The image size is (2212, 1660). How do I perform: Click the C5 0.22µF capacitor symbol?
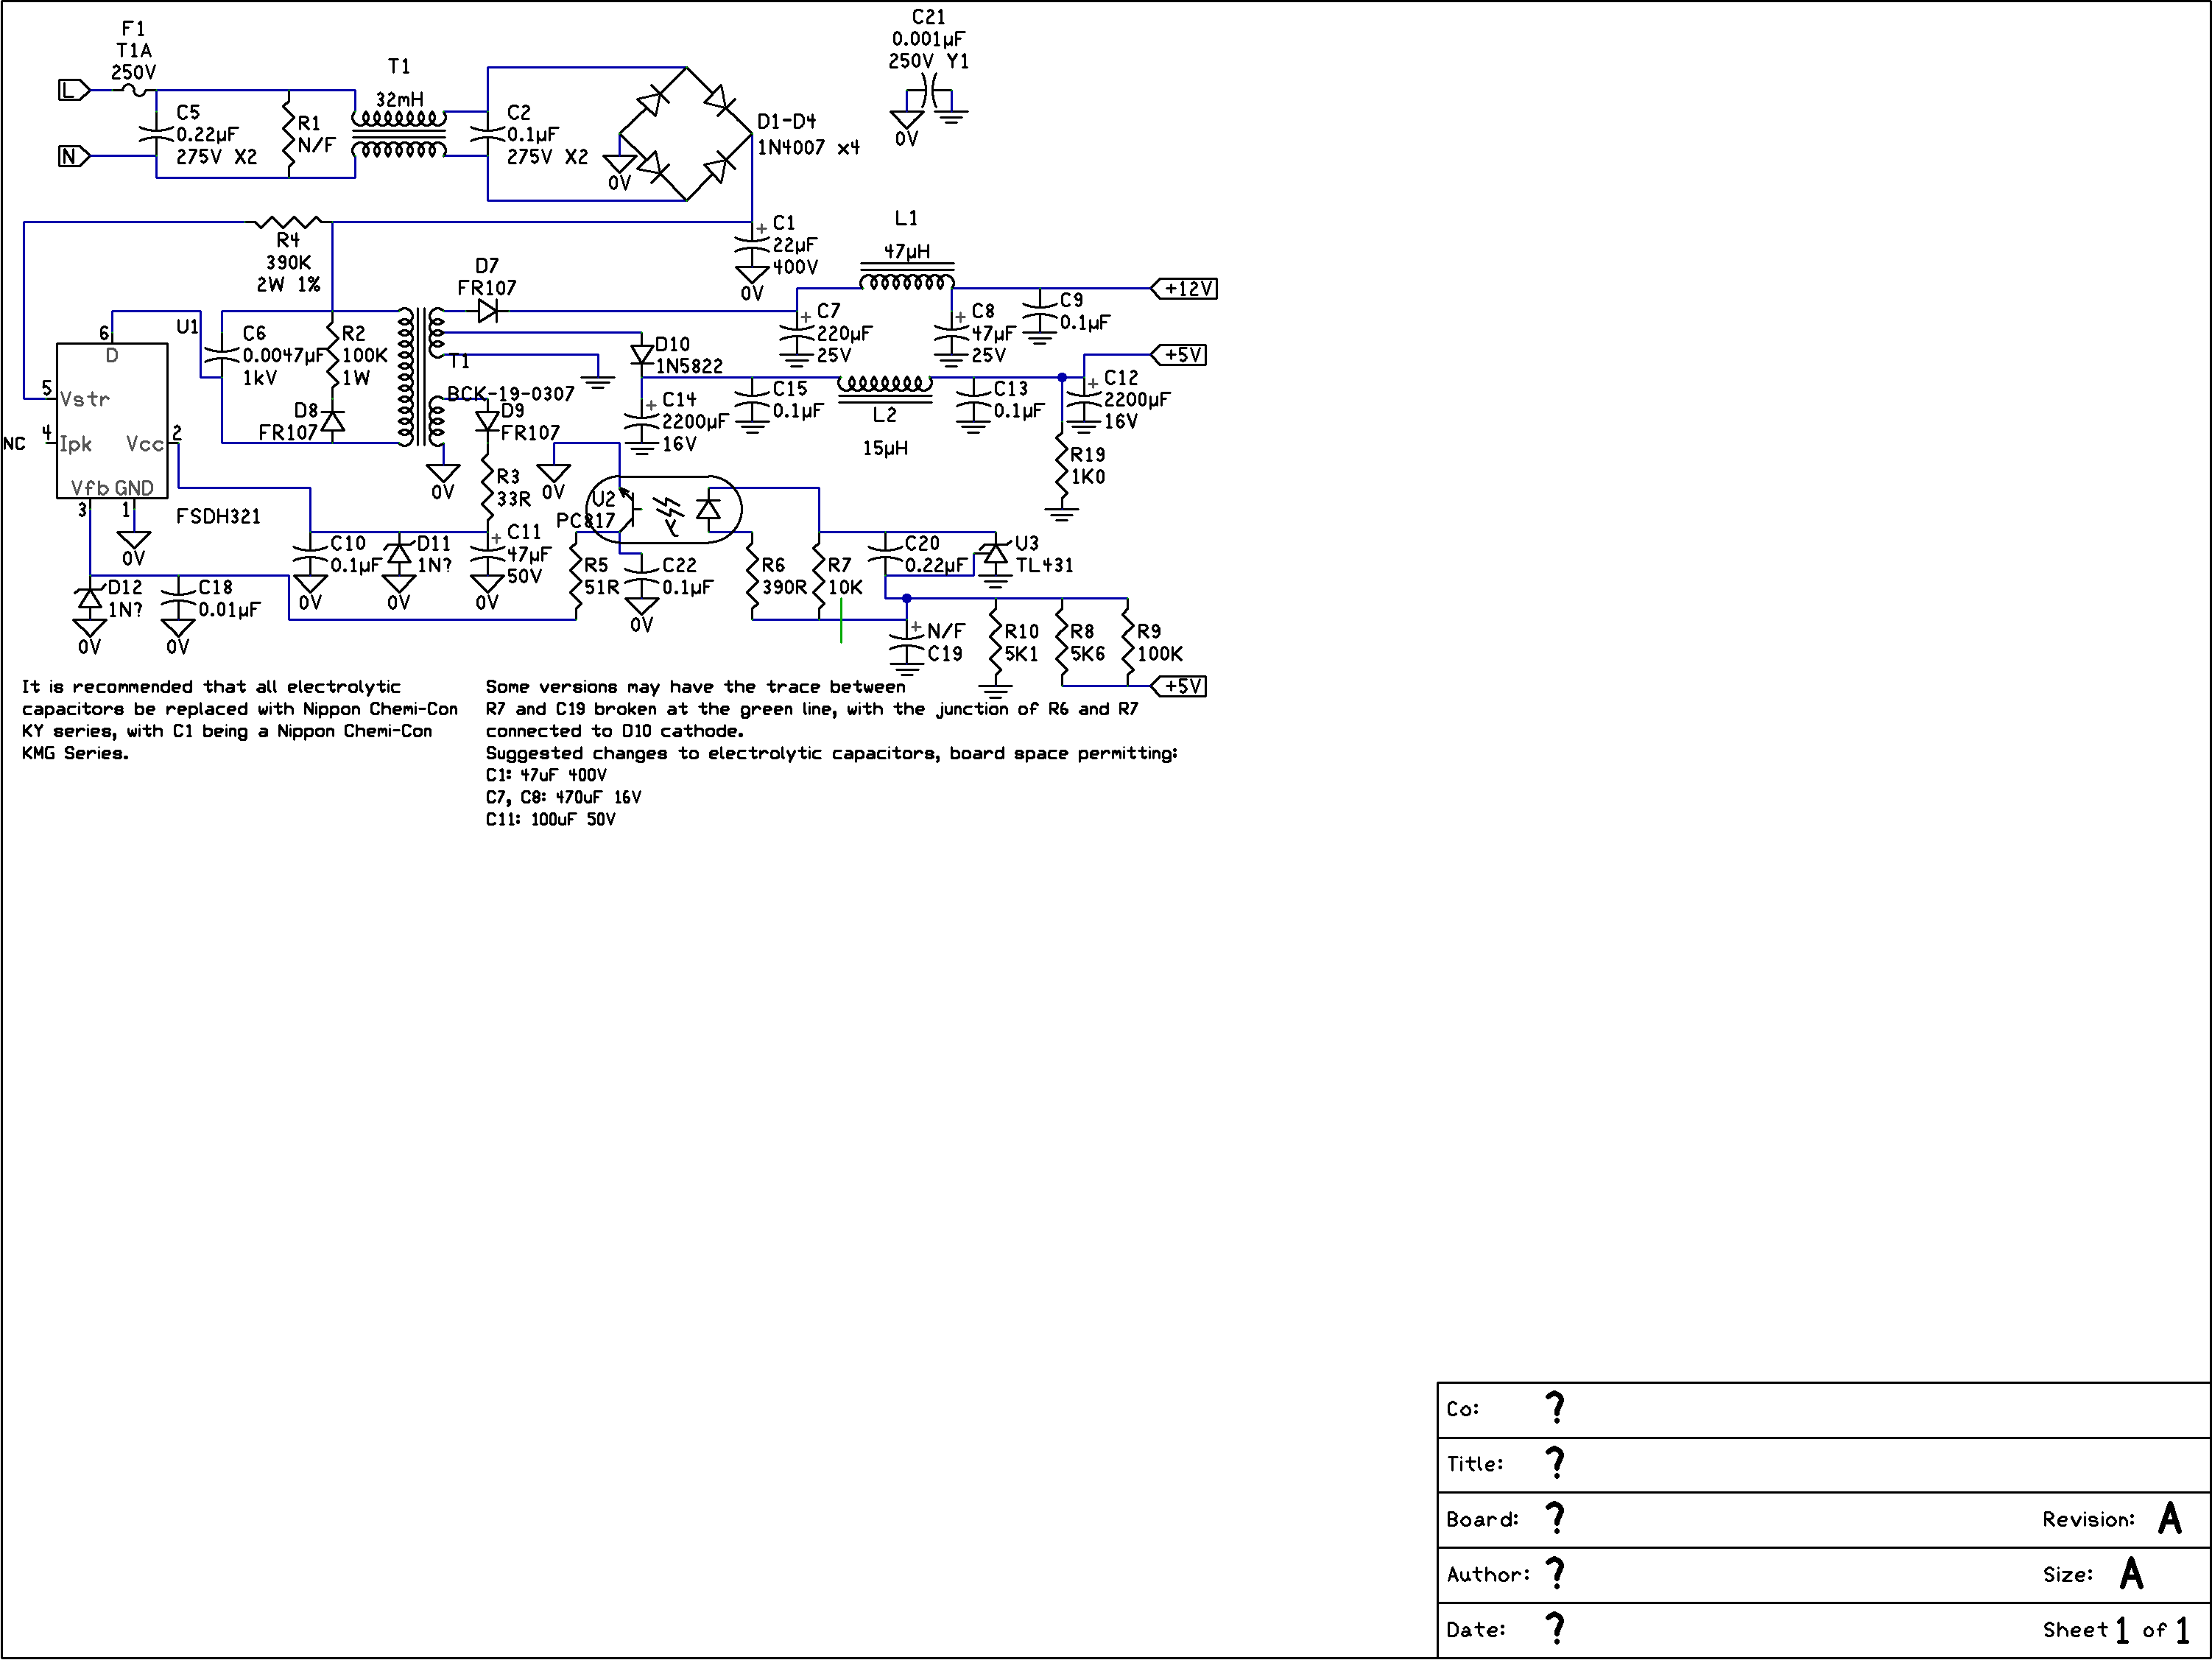[x=156, y=134]
